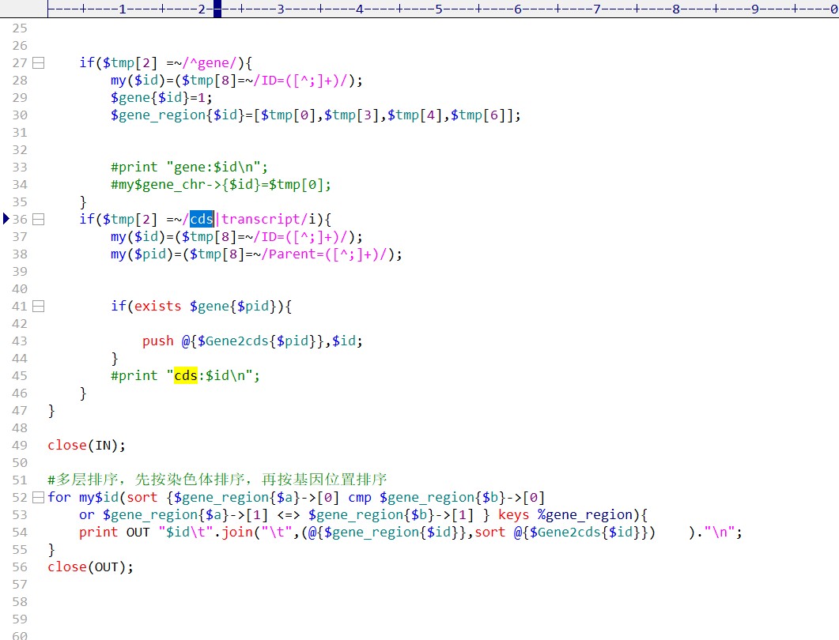Click the current-line arrow marker beside line 36

(7, 219)
